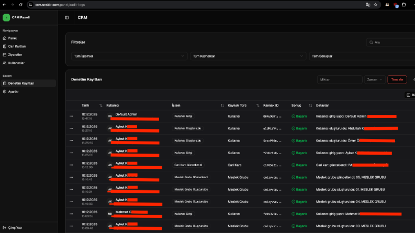Click Cari Kartı Güncellendi badge
Image resolution: width=415 pixels, height=233 pixels.
pos(188,165)
